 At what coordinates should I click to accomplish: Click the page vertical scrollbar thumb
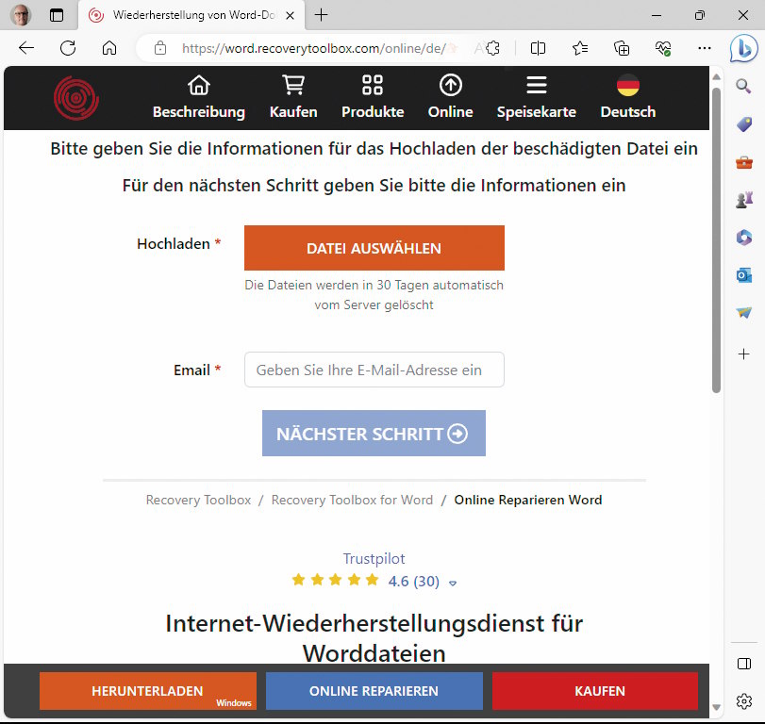coord(716,240)
